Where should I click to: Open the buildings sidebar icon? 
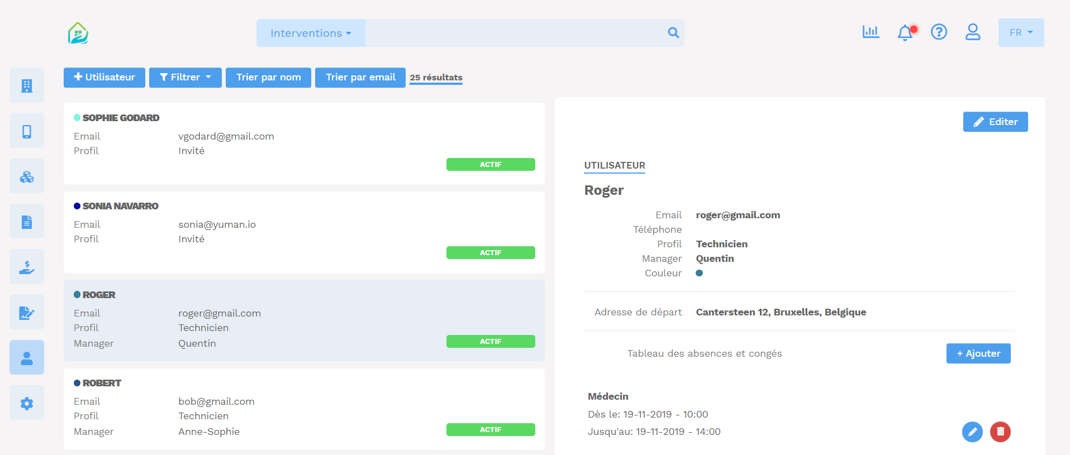click(x=27, y=85)
